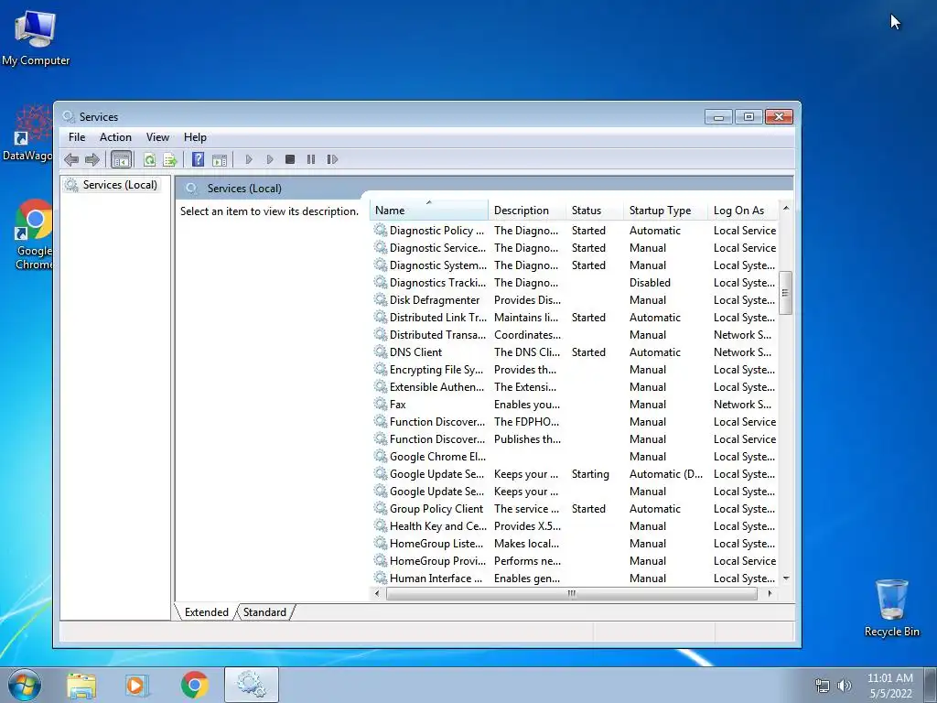The height and width of the screenshot is (703, 937).
Task: Open the View menu
Action: [157, 137]
